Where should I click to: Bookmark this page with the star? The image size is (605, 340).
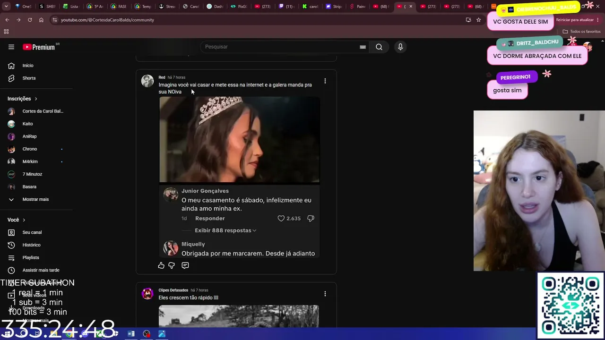[x=478, y=20]
